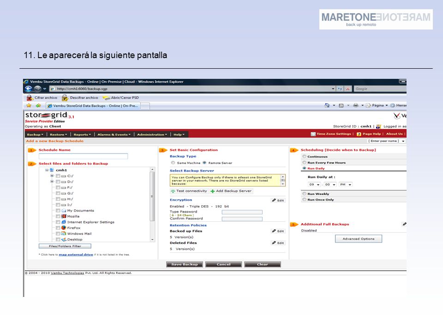Open the AM/PM dropdown
This screenshot has height=332, width=443.
pos(346,184)
